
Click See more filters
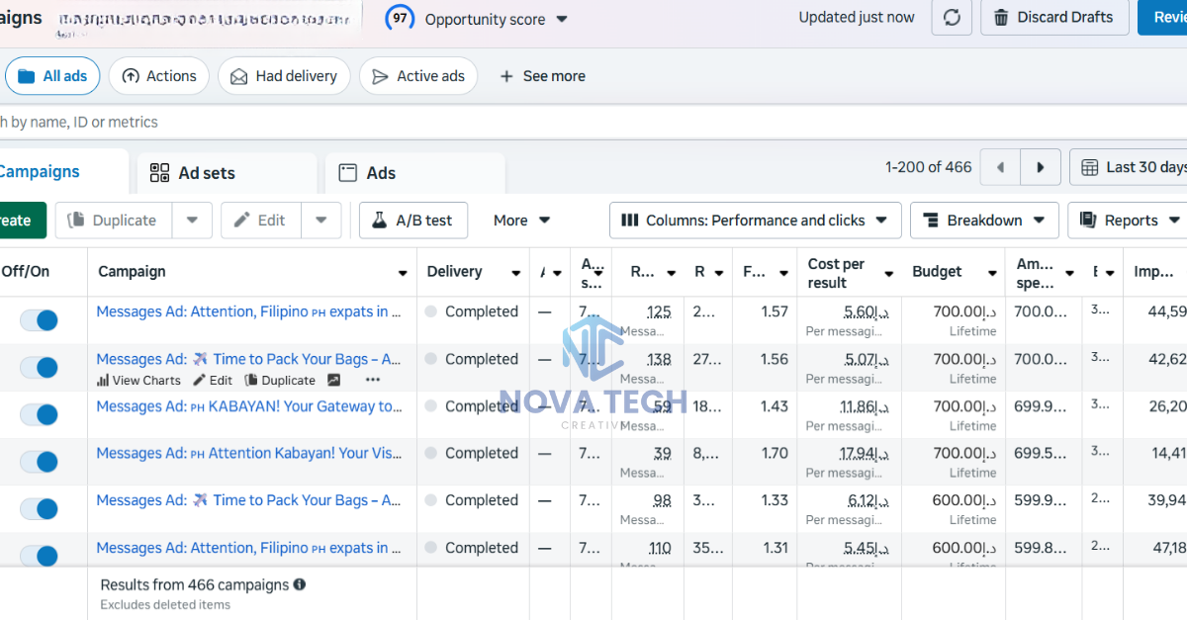(x=542, y=76)
